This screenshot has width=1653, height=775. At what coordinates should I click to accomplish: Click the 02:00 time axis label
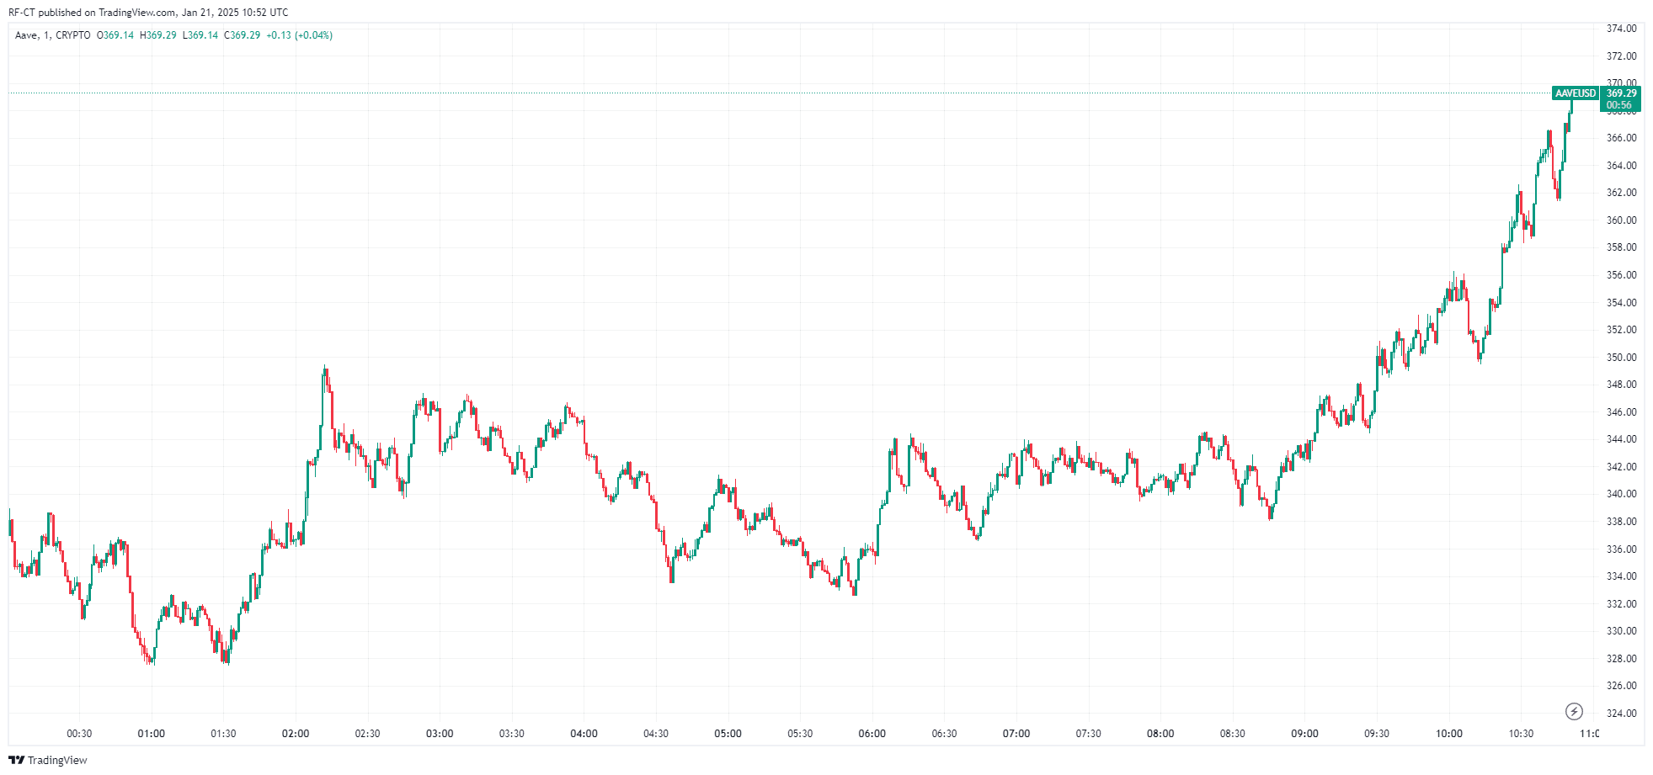(x=296, y=734)
